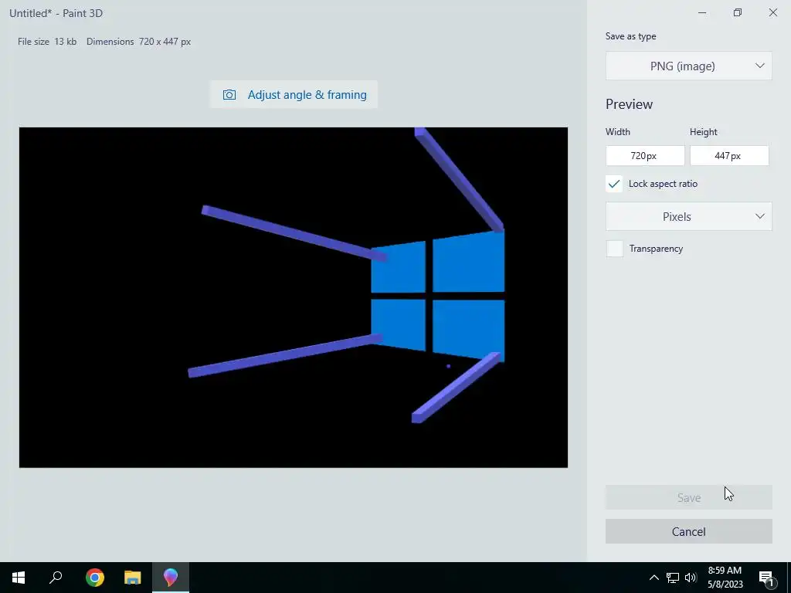Click the Save button
The height and width of the screenshot is (593, 791).
[x=688, y=497]
